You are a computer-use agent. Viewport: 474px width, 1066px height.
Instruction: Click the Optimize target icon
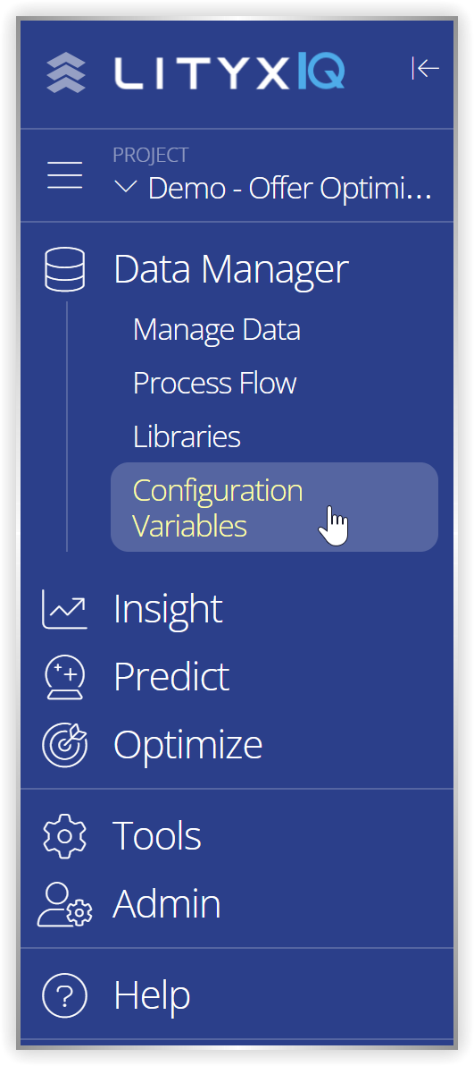tap(64, 744)
